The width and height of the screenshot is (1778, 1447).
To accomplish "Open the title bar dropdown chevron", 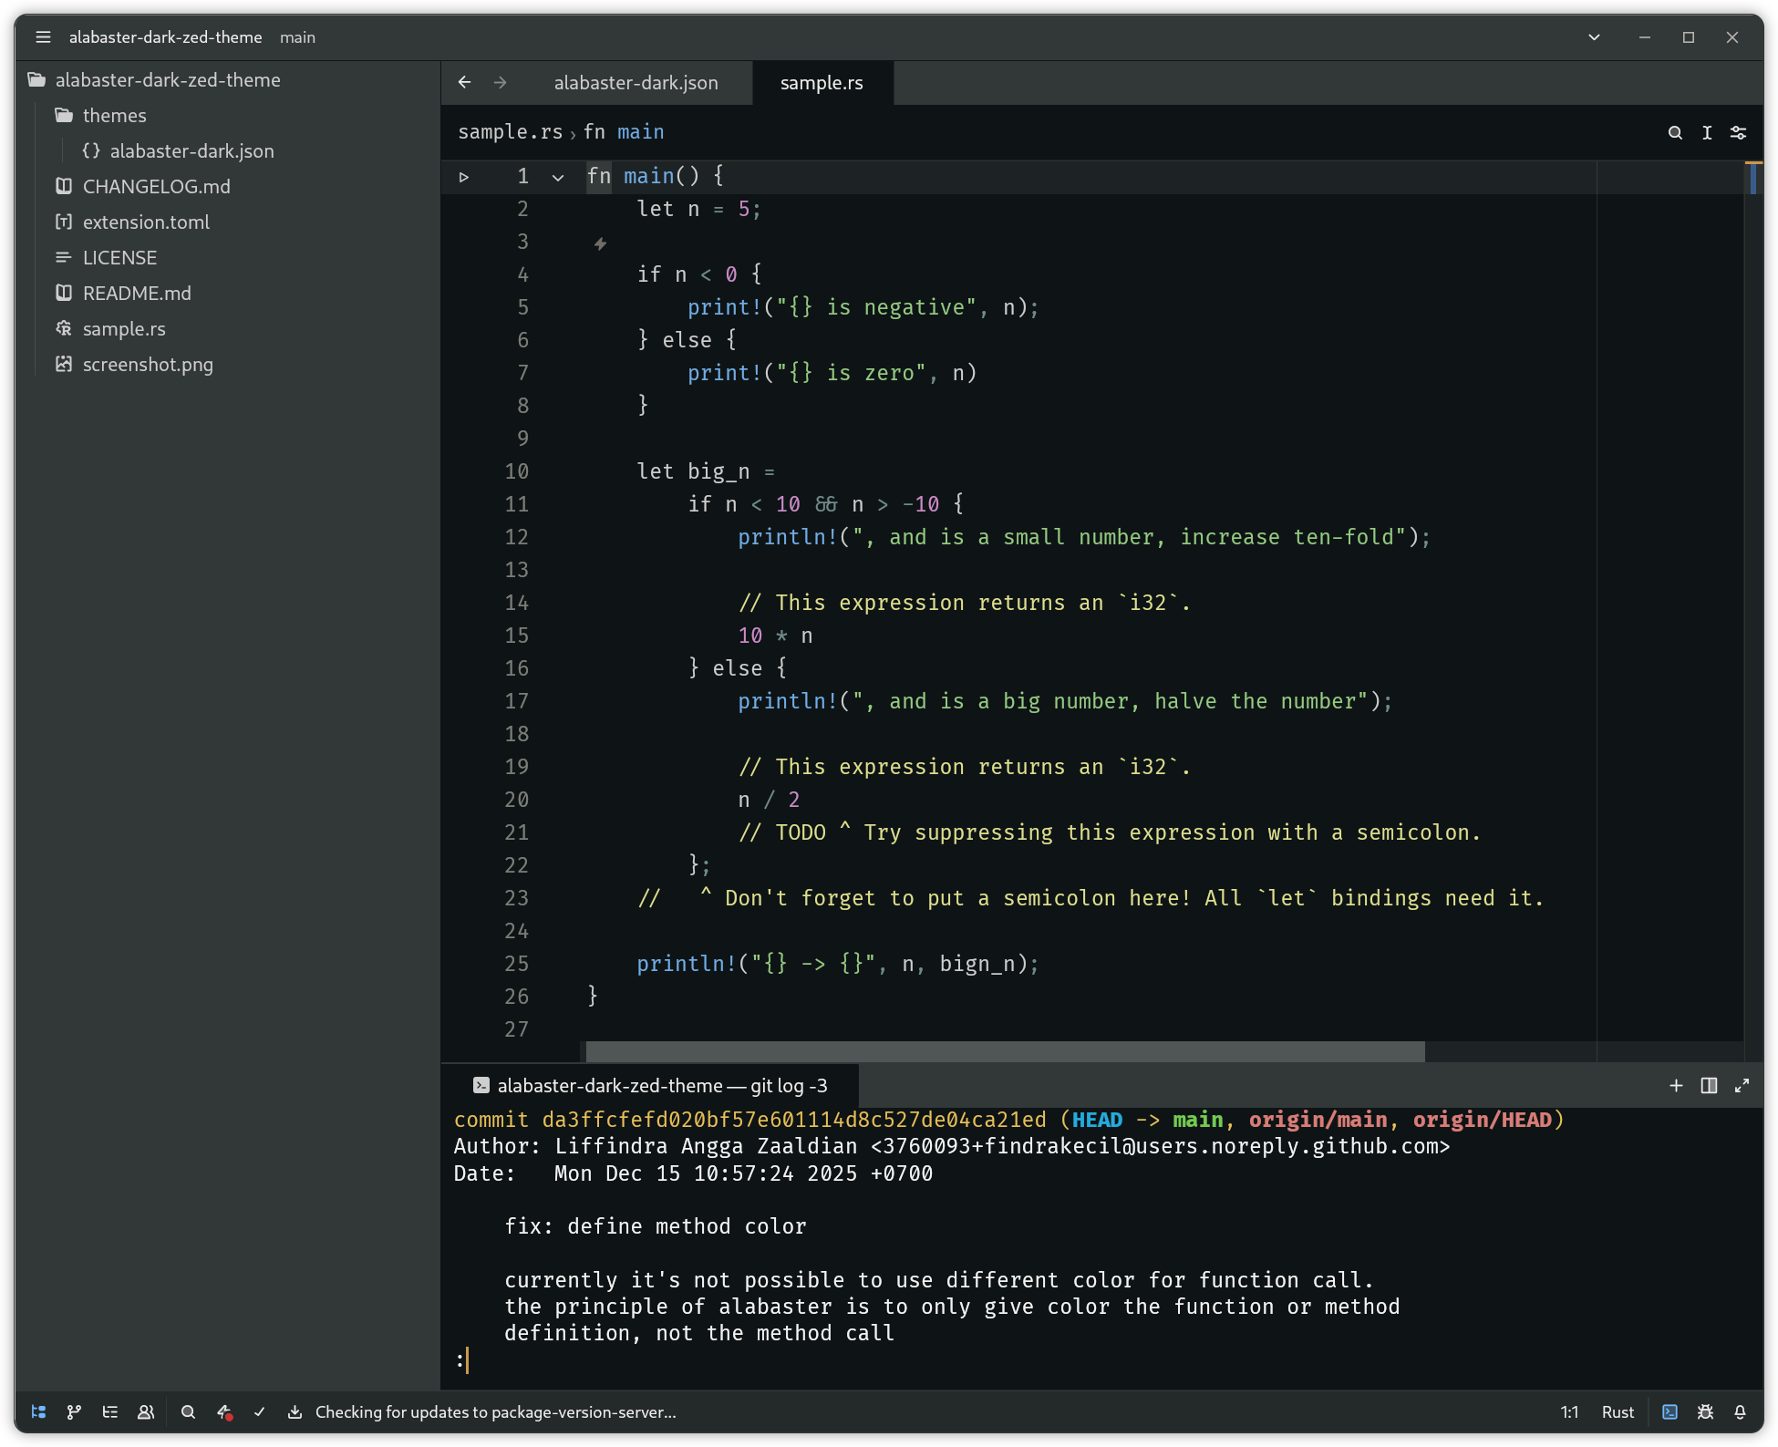I will point(1594,37).
